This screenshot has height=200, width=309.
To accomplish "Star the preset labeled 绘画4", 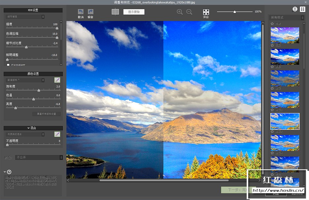I will 272,153.
